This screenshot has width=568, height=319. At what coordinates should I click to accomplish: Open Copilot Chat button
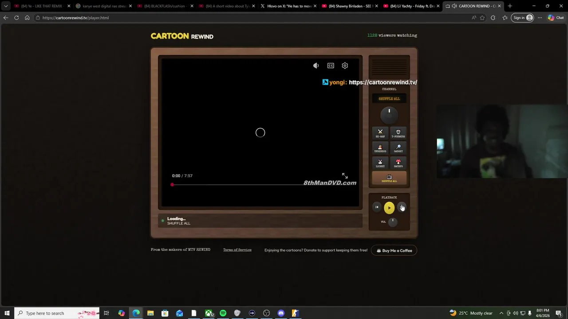pyautogui.click(x=556, y=18)
